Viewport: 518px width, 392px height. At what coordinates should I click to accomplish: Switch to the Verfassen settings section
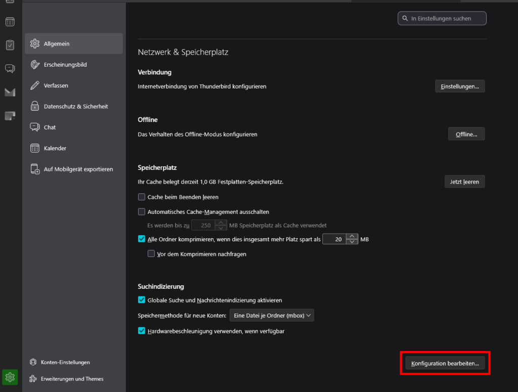[56, 85]
